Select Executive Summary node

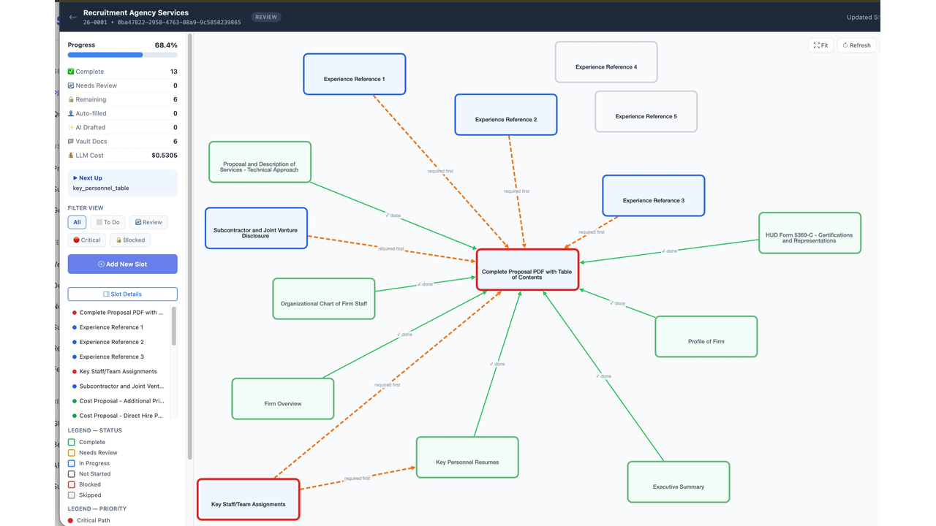click(x=679, y=482)
